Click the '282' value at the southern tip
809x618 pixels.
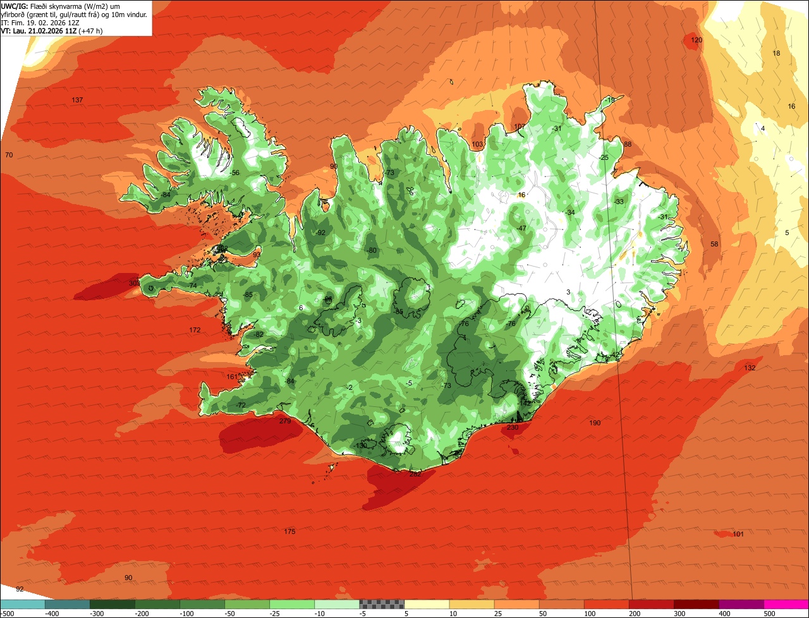(x=415, y=474)
